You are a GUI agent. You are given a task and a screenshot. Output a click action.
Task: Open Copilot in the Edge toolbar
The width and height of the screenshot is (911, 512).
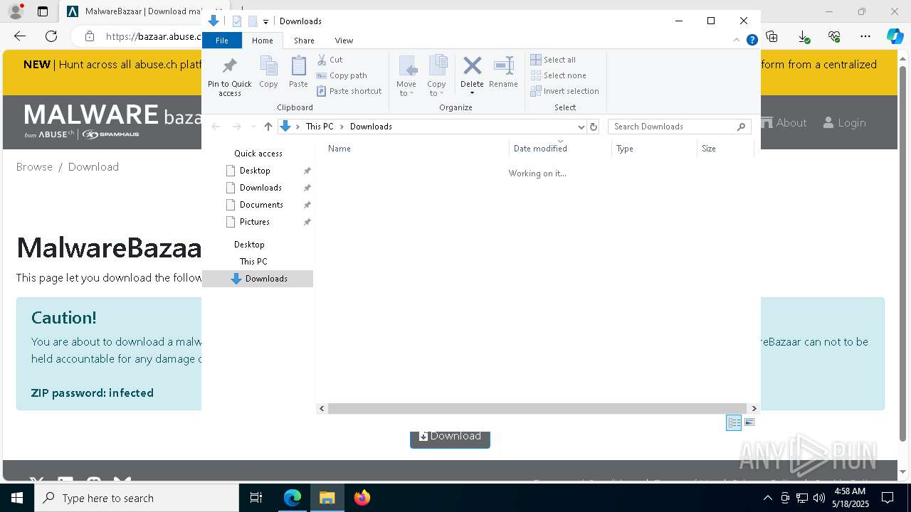pos(895,36)
